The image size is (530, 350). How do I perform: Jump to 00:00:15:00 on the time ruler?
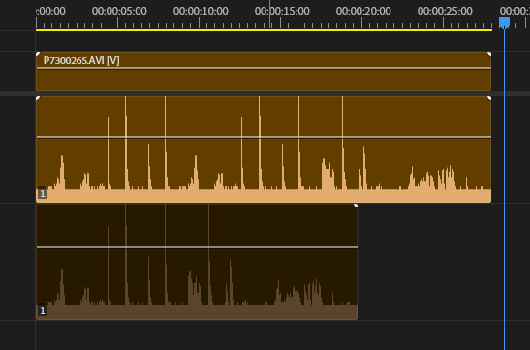coord(281,23)
